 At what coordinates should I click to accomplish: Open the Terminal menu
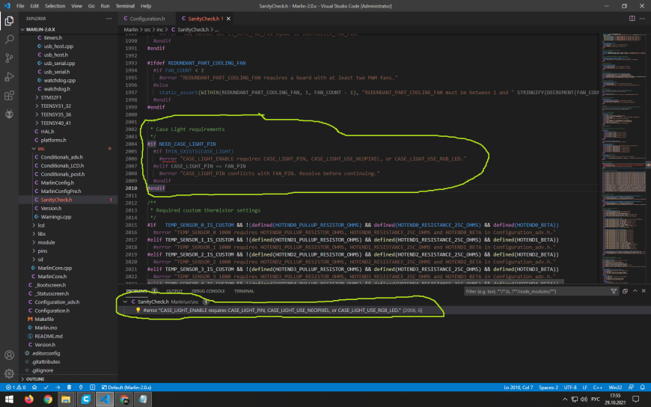tap(125, 6)
